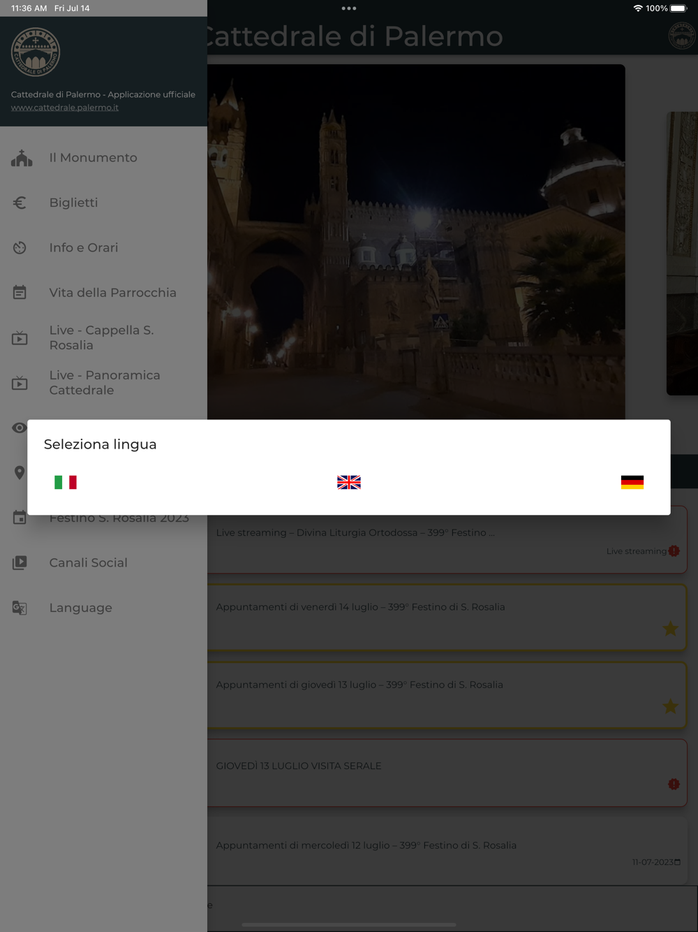Select the Italian flag language
Viewport: 698px width, 932px height.
(x=66, y=482)
